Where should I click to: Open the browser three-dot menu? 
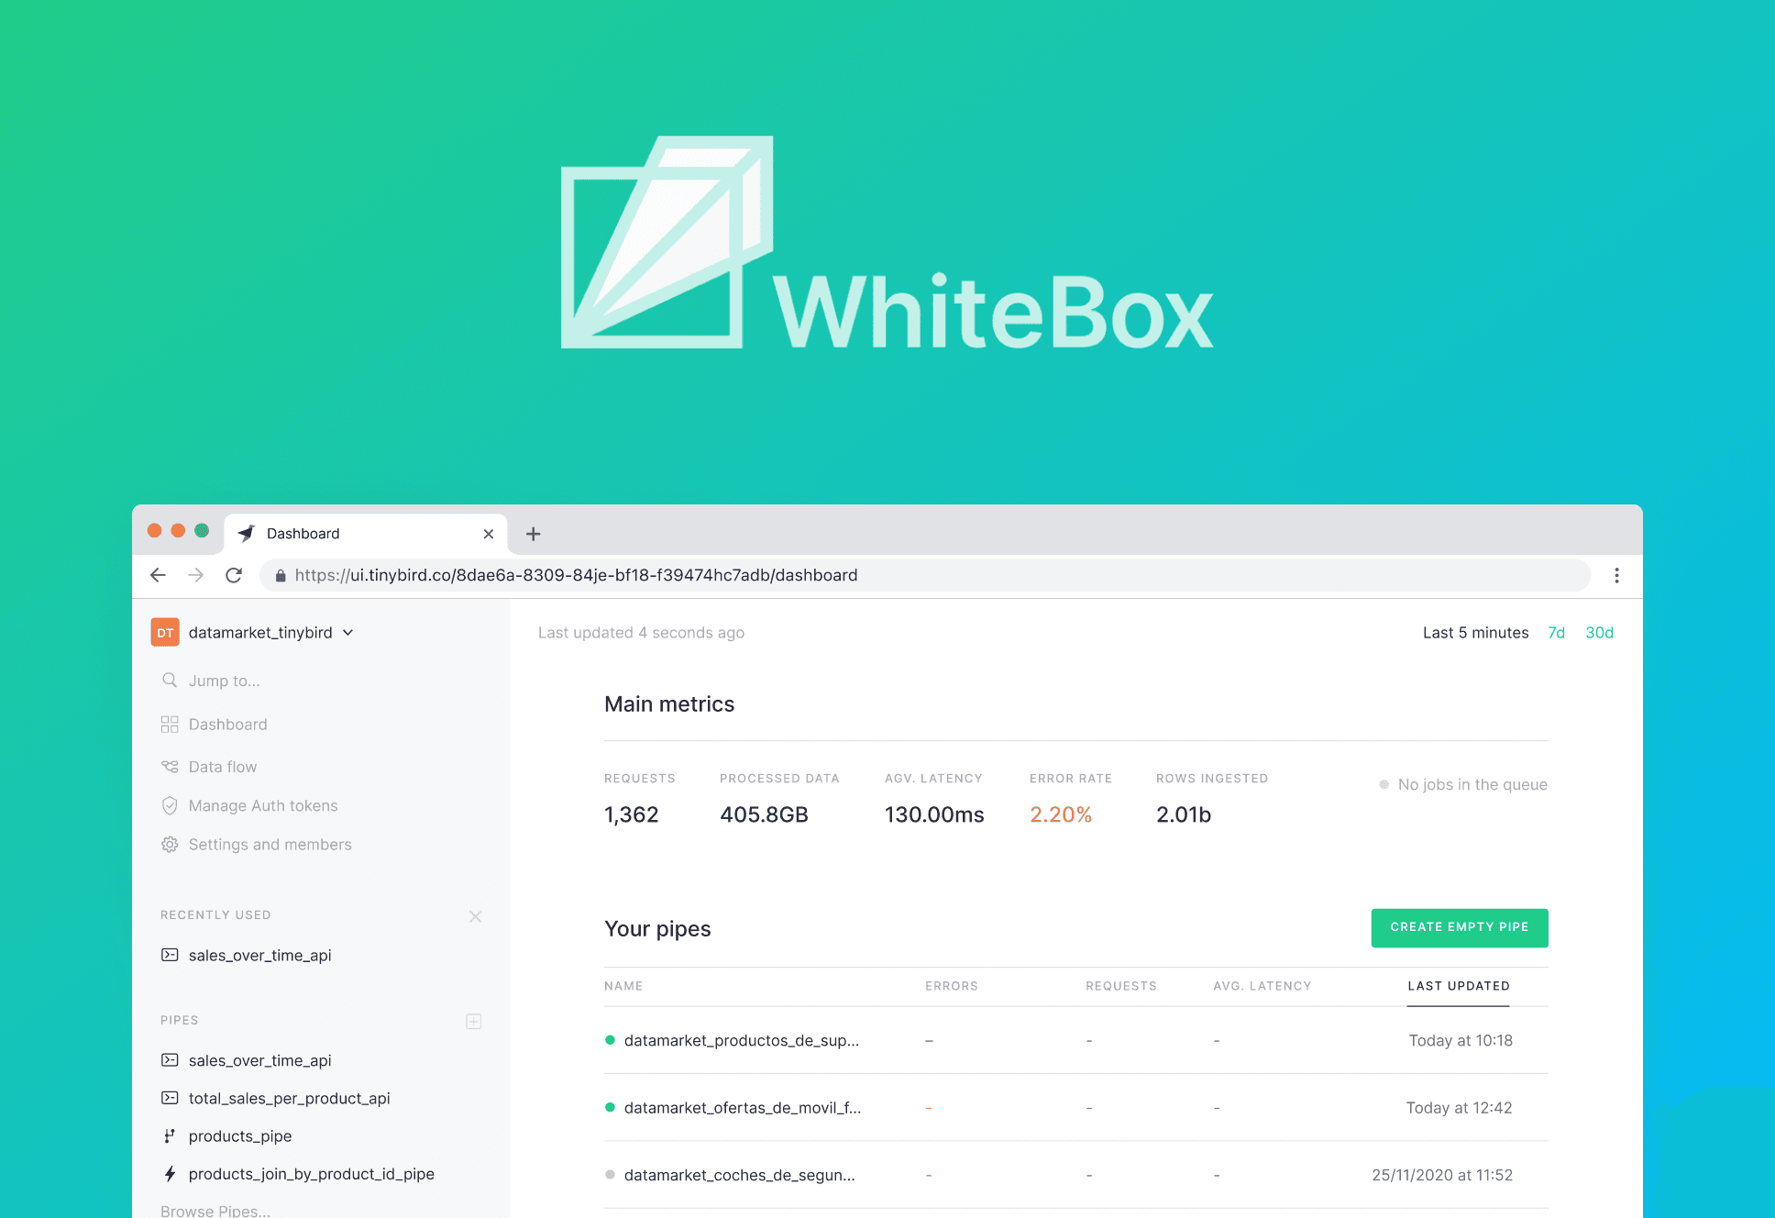point(1616,575)
